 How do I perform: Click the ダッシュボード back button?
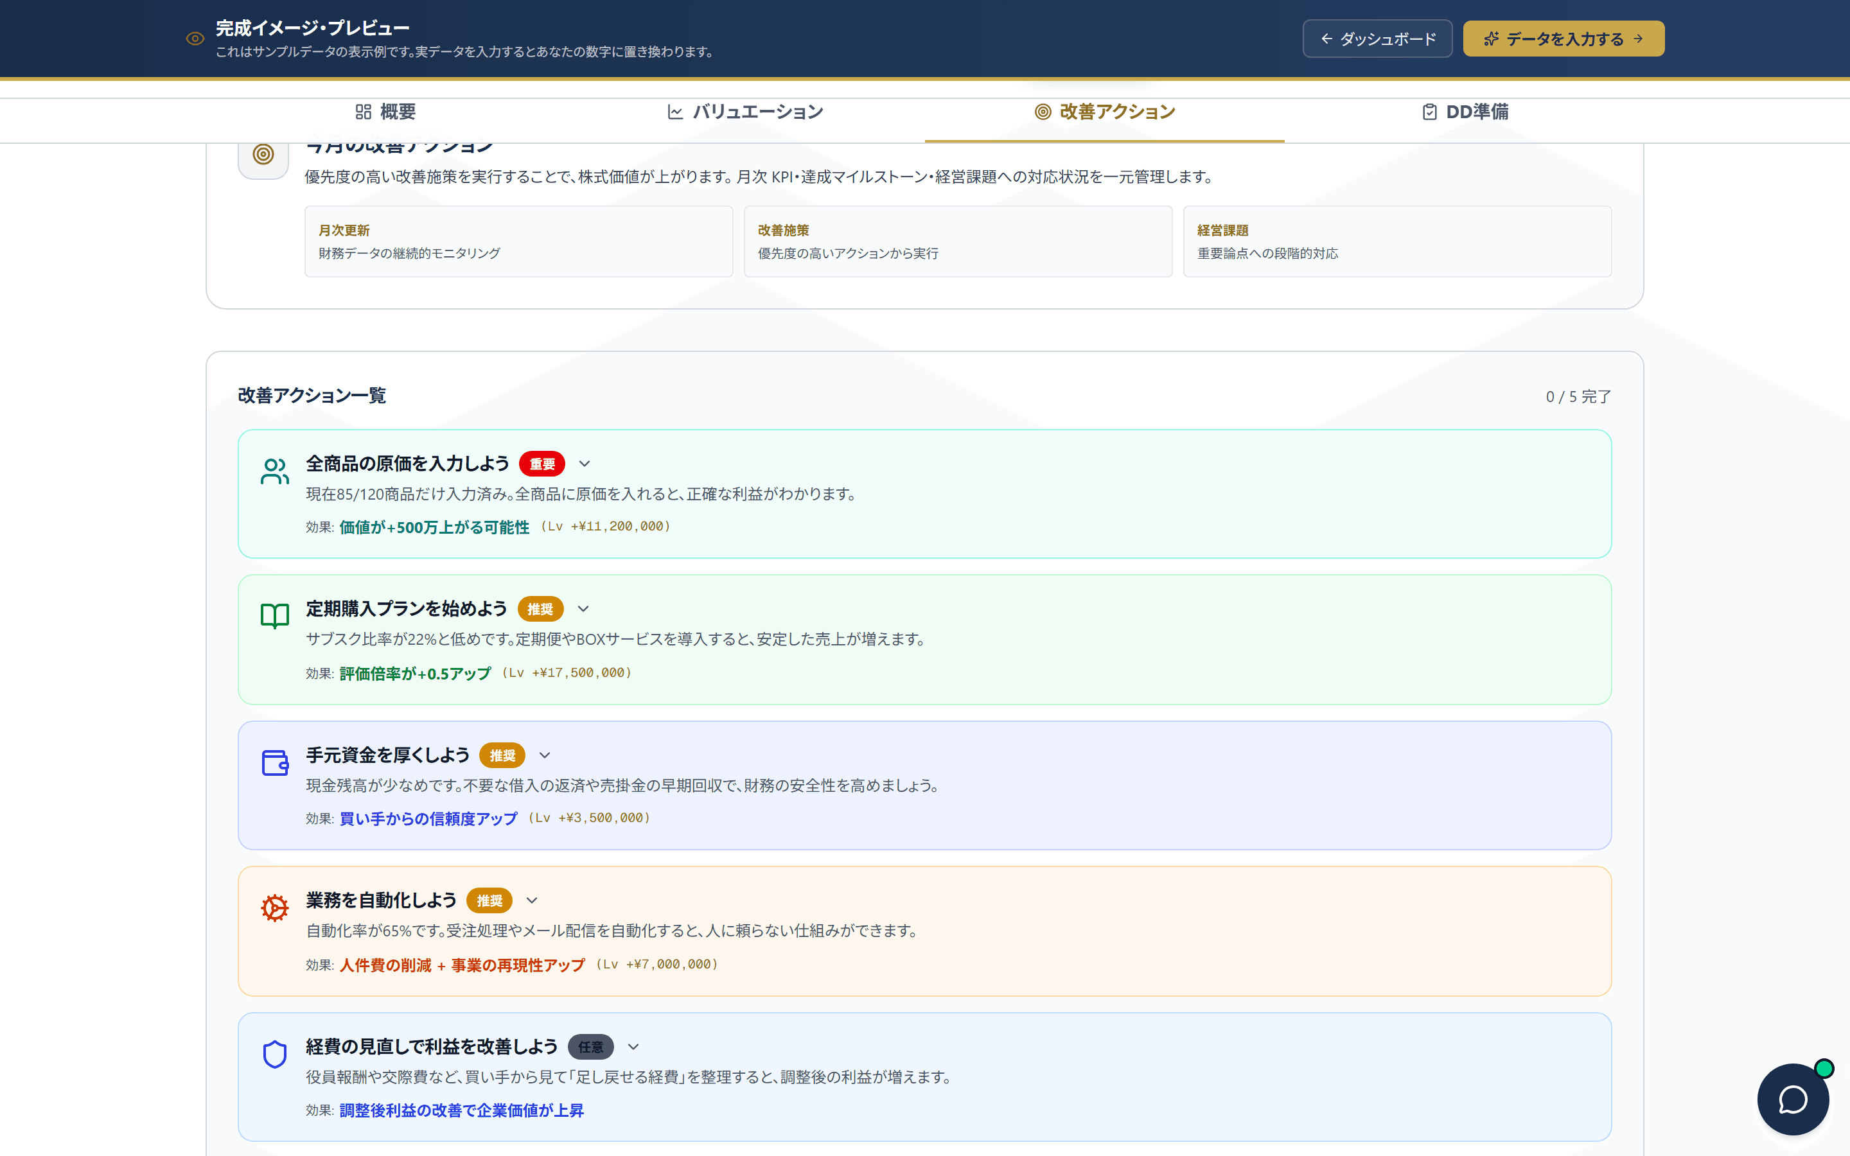click(x=1378, y=39)
